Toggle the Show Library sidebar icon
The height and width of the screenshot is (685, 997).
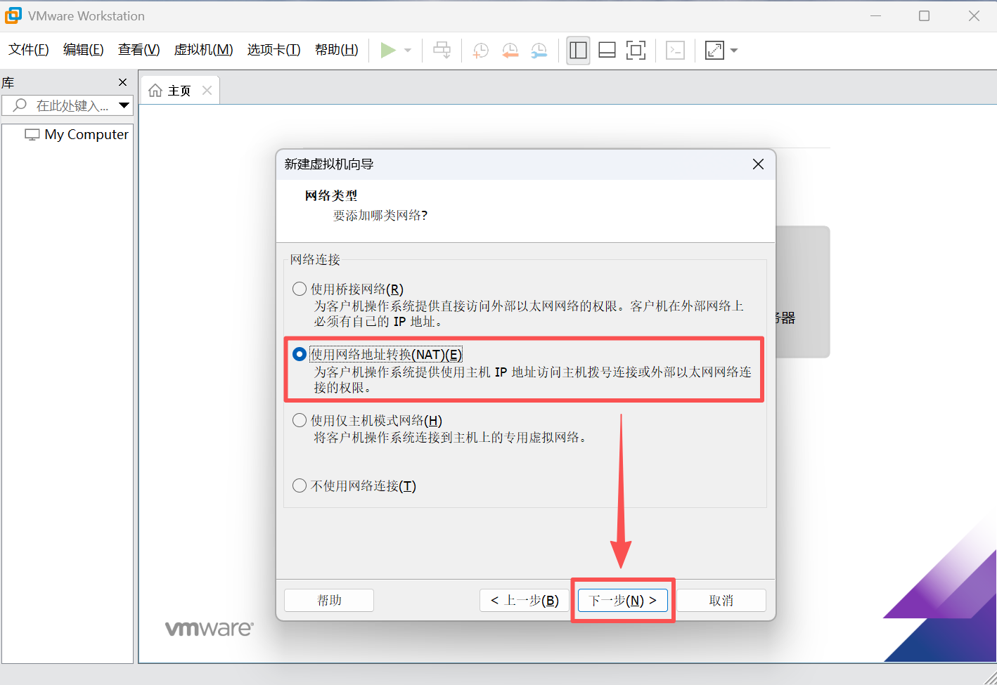pos(579,51)
